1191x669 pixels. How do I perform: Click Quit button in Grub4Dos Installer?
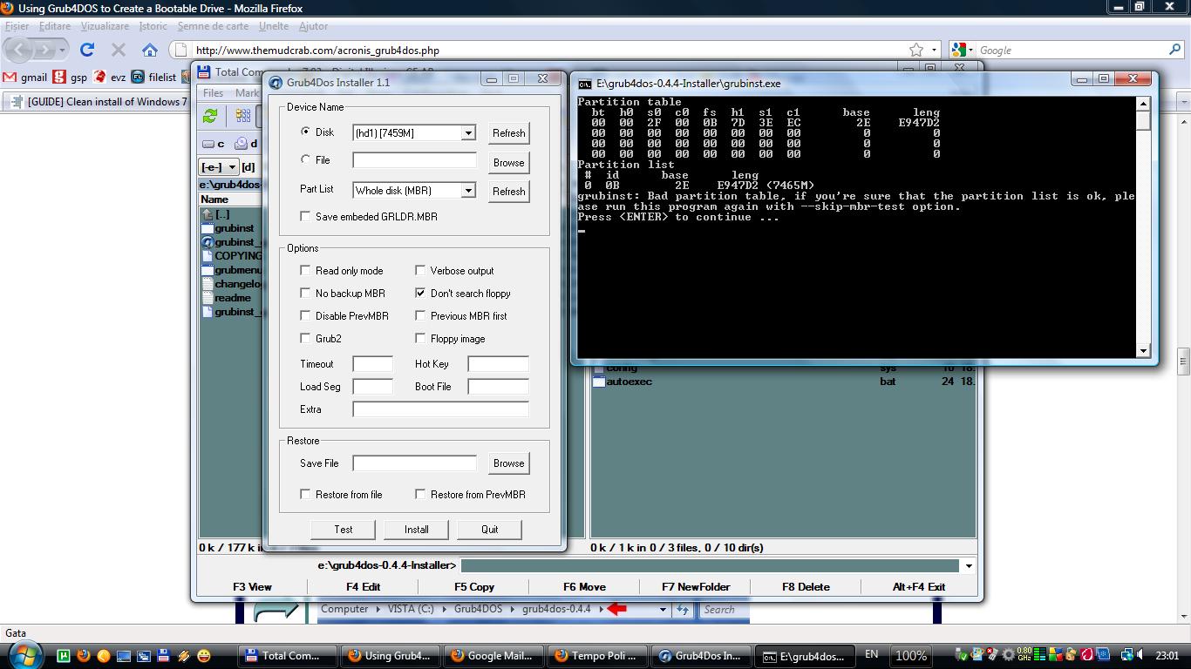tap(490, 529)
